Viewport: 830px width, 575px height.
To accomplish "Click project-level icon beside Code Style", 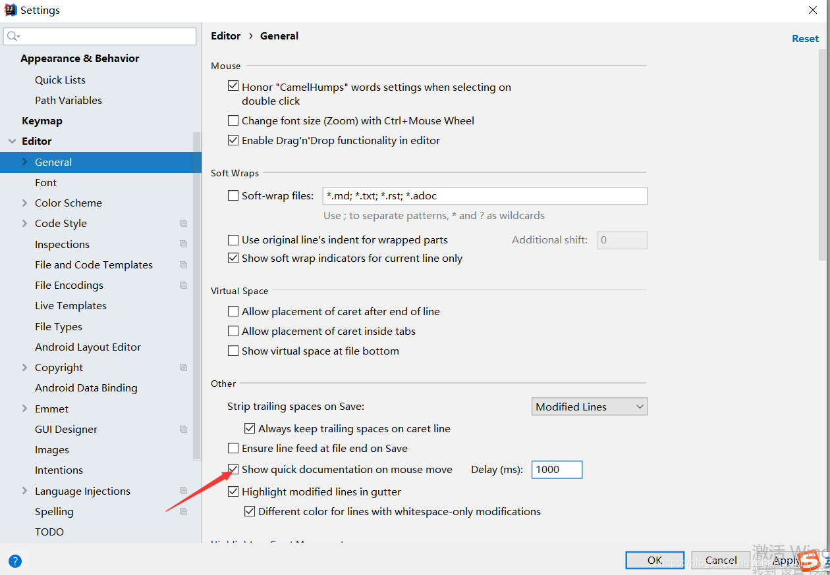I will tap(184, 224).
